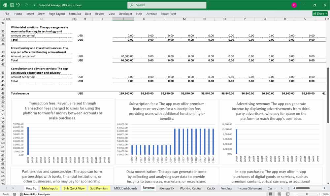The width and height of the screenshot is (330, 196).
Task: Click the Page Break Preview icon
Action: click(x=288, y=194)
